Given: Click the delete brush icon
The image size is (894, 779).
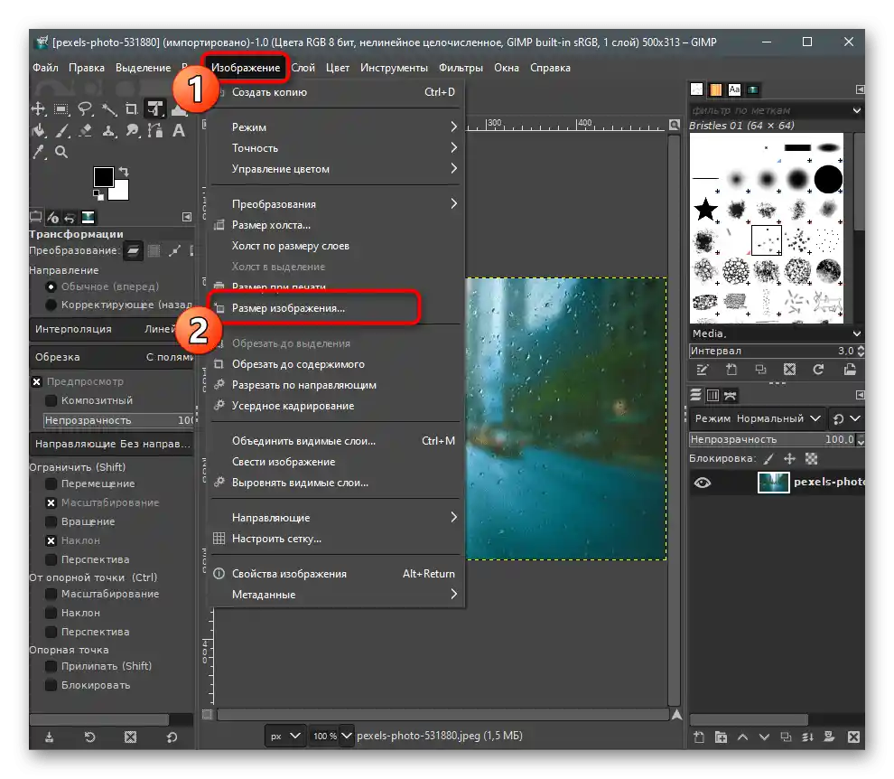Looking at the screenshot, I should [x=789, y=370].
